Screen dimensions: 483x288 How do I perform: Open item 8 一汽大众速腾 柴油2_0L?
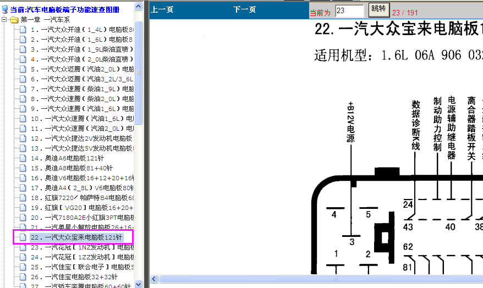(x=82, y=99)
